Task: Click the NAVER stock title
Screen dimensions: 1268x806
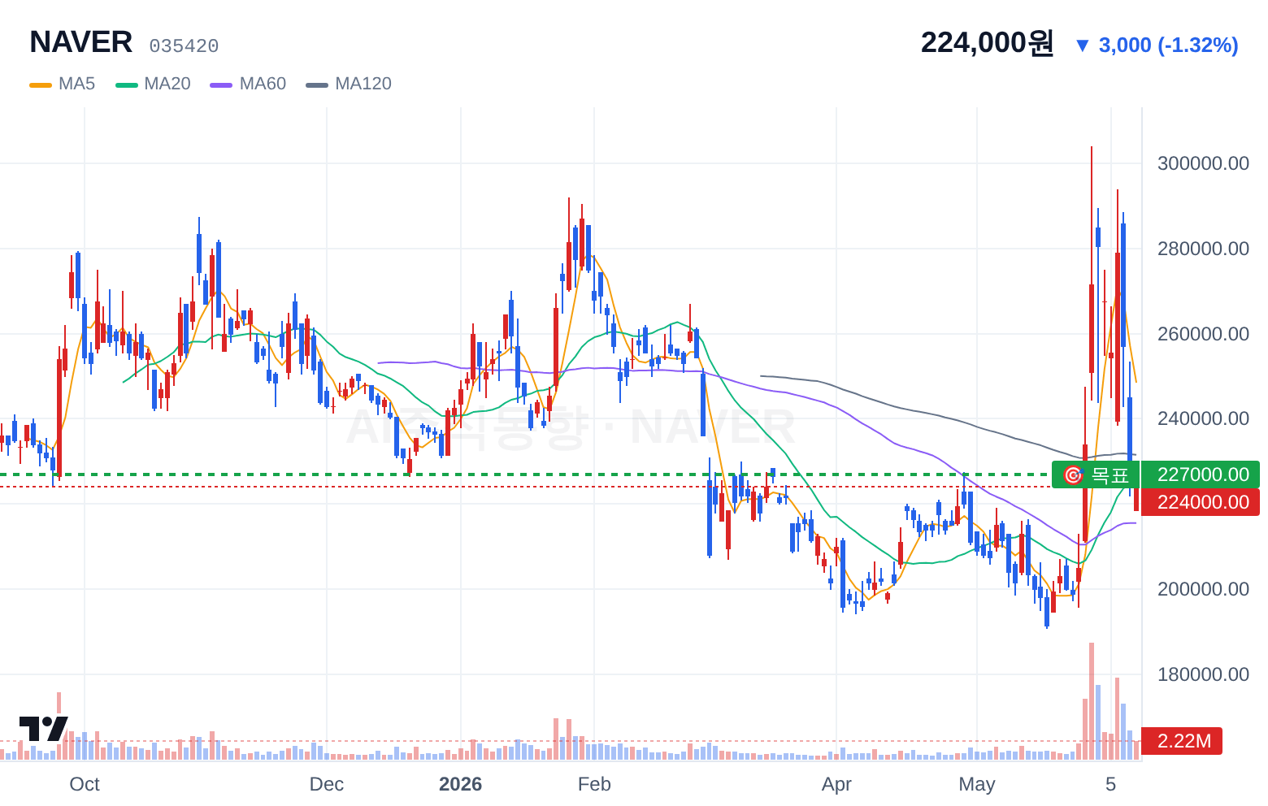Action: (x=80, y=42)
